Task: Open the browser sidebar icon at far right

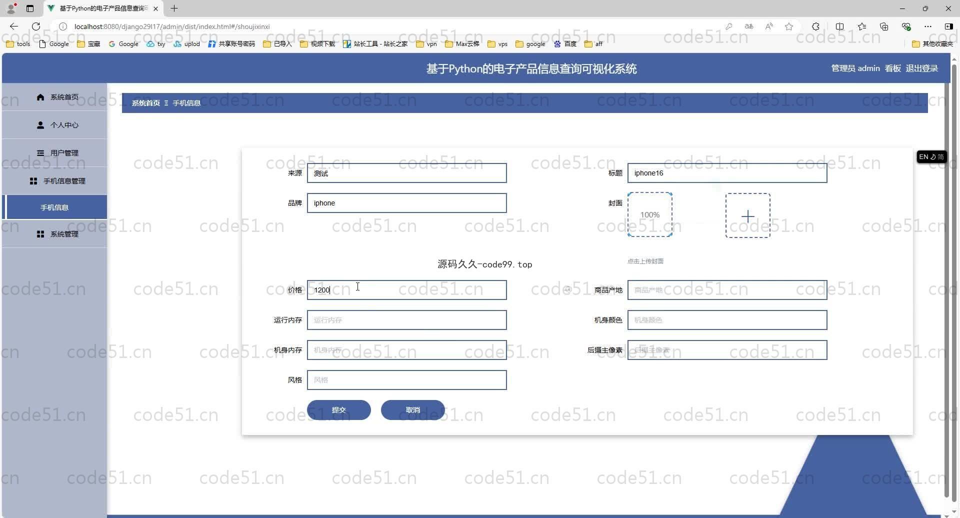Action: coord(949,26)
